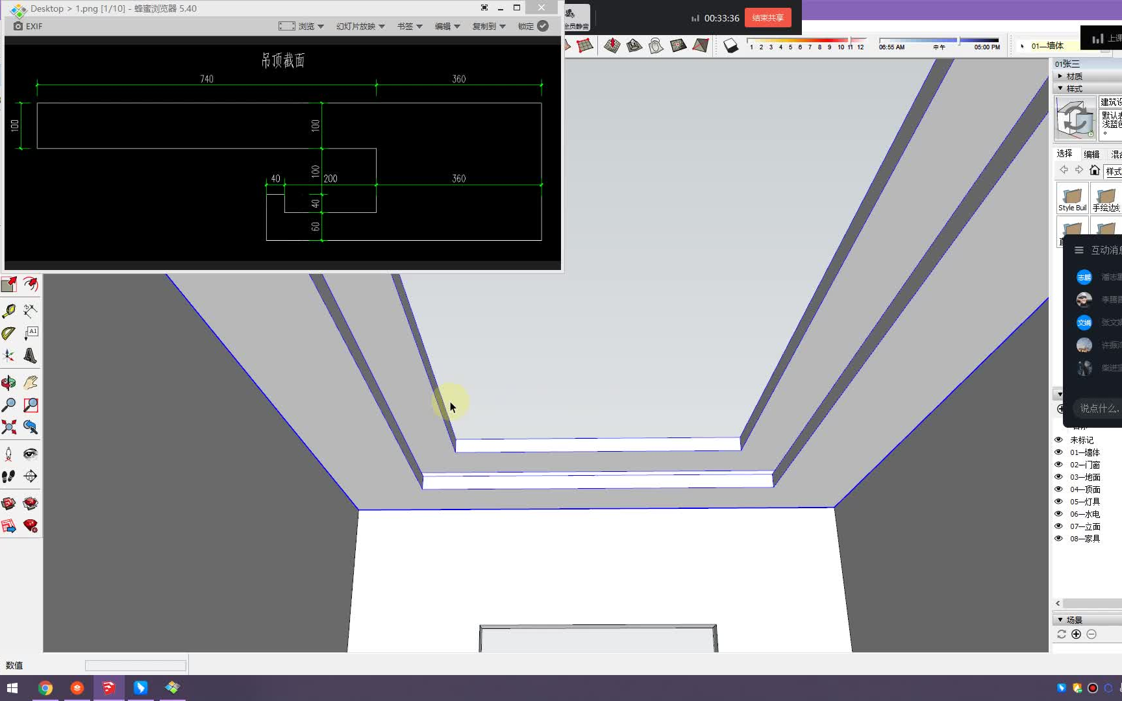
Task: Toggle visibility of 未标记 layer
Action: [1058, 440]
